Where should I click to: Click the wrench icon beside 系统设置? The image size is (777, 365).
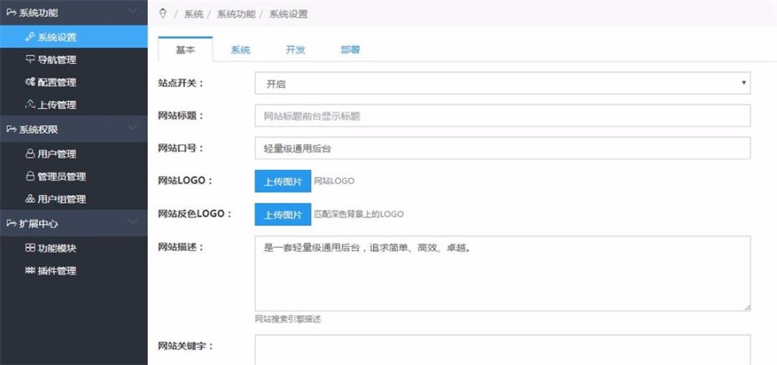point(29,36)
